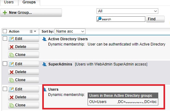Open the All filter dropdown
Image resolution: width=170 pixels, height=111 pixels.
pyautogui.click(x=127, y=11)
